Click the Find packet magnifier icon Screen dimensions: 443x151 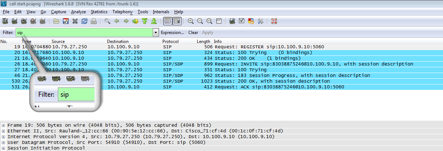click(107, 21)
